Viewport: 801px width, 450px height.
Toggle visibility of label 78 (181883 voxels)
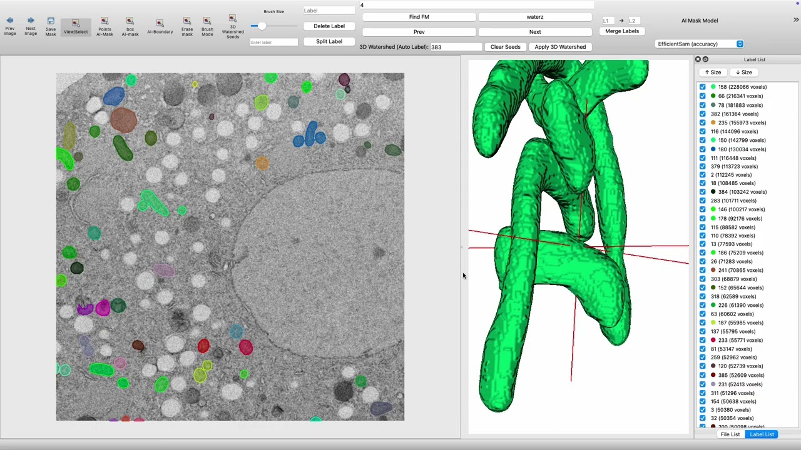point(703,105)
